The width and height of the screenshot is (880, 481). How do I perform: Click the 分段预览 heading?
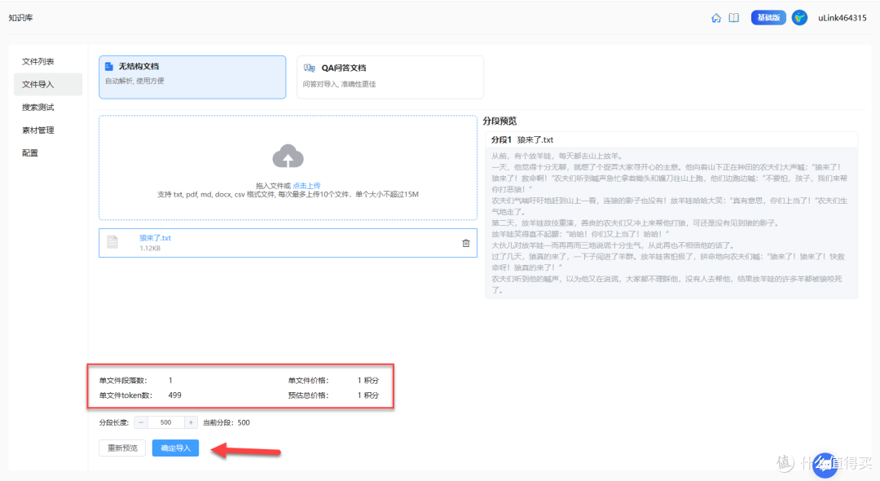(499, 121)
